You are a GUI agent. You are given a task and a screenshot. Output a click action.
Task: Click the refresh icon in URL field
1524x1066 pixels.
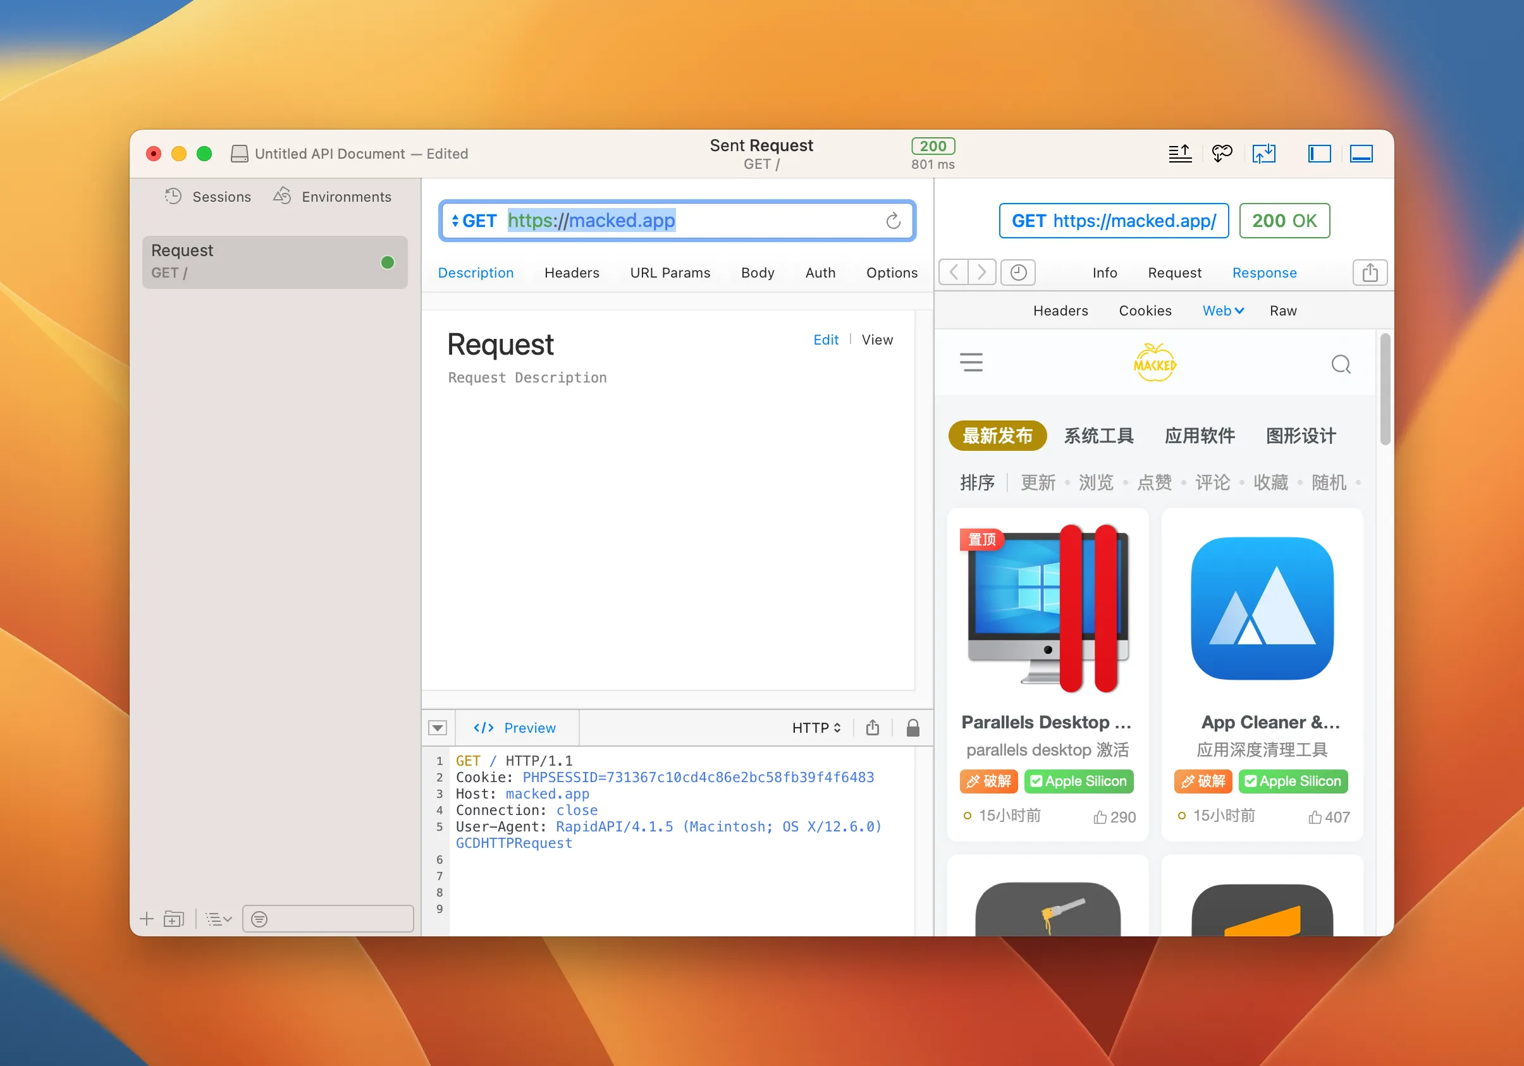coord(893,221)
